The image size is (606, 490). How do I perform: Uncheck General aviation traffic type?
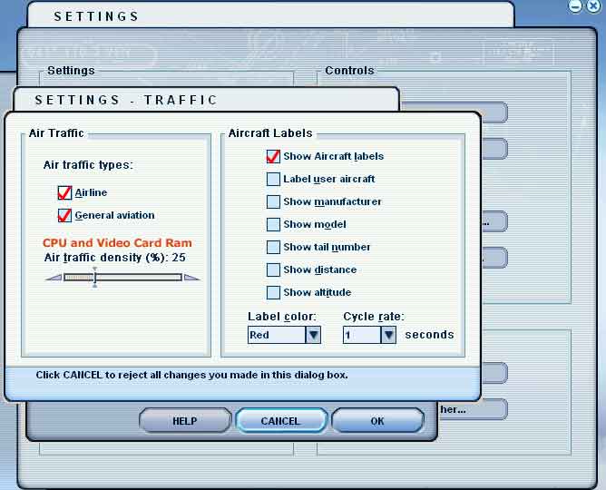(x=64, y=215)
